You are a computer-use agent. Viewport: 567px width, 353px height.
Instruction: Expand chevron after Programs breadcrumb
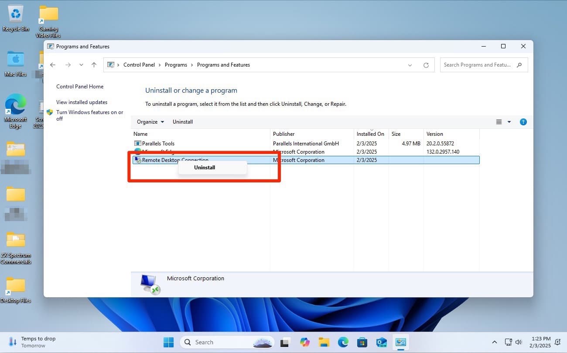(192, 65)
